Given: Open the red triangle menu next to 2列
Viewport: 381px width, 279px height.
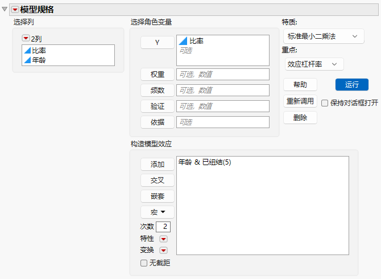Looking at the screenshot, I should (x=26, y=38).
